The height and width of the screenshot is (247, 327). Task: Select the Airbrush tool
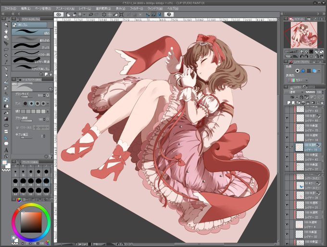pos(6,88)
